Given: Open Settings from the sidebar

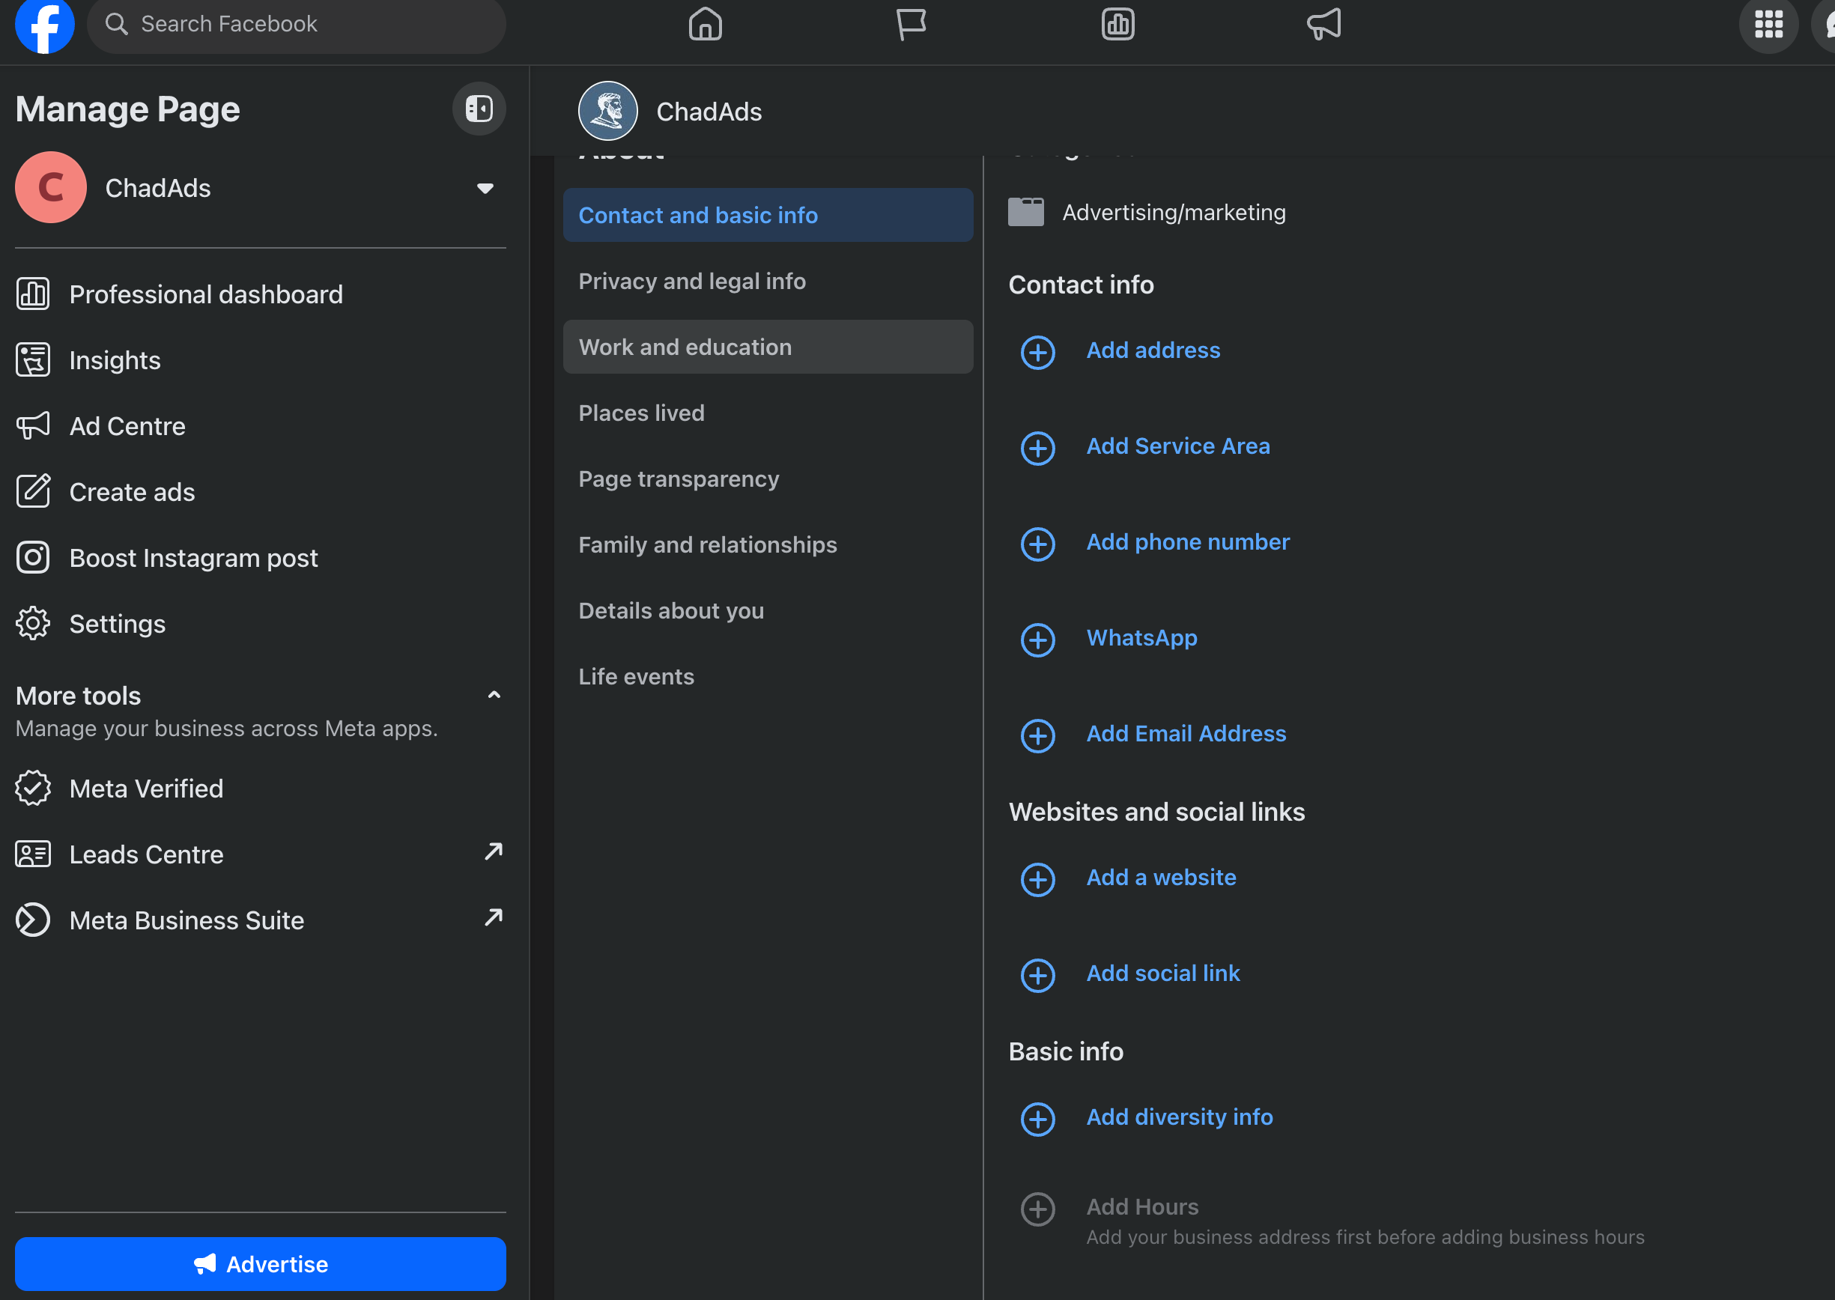Looking at the screenshot, I should [x=117, y=624].
